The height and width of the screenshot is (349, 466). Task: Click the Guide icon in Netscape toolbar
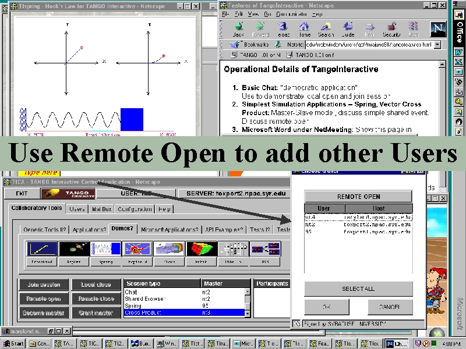point(348,30)
